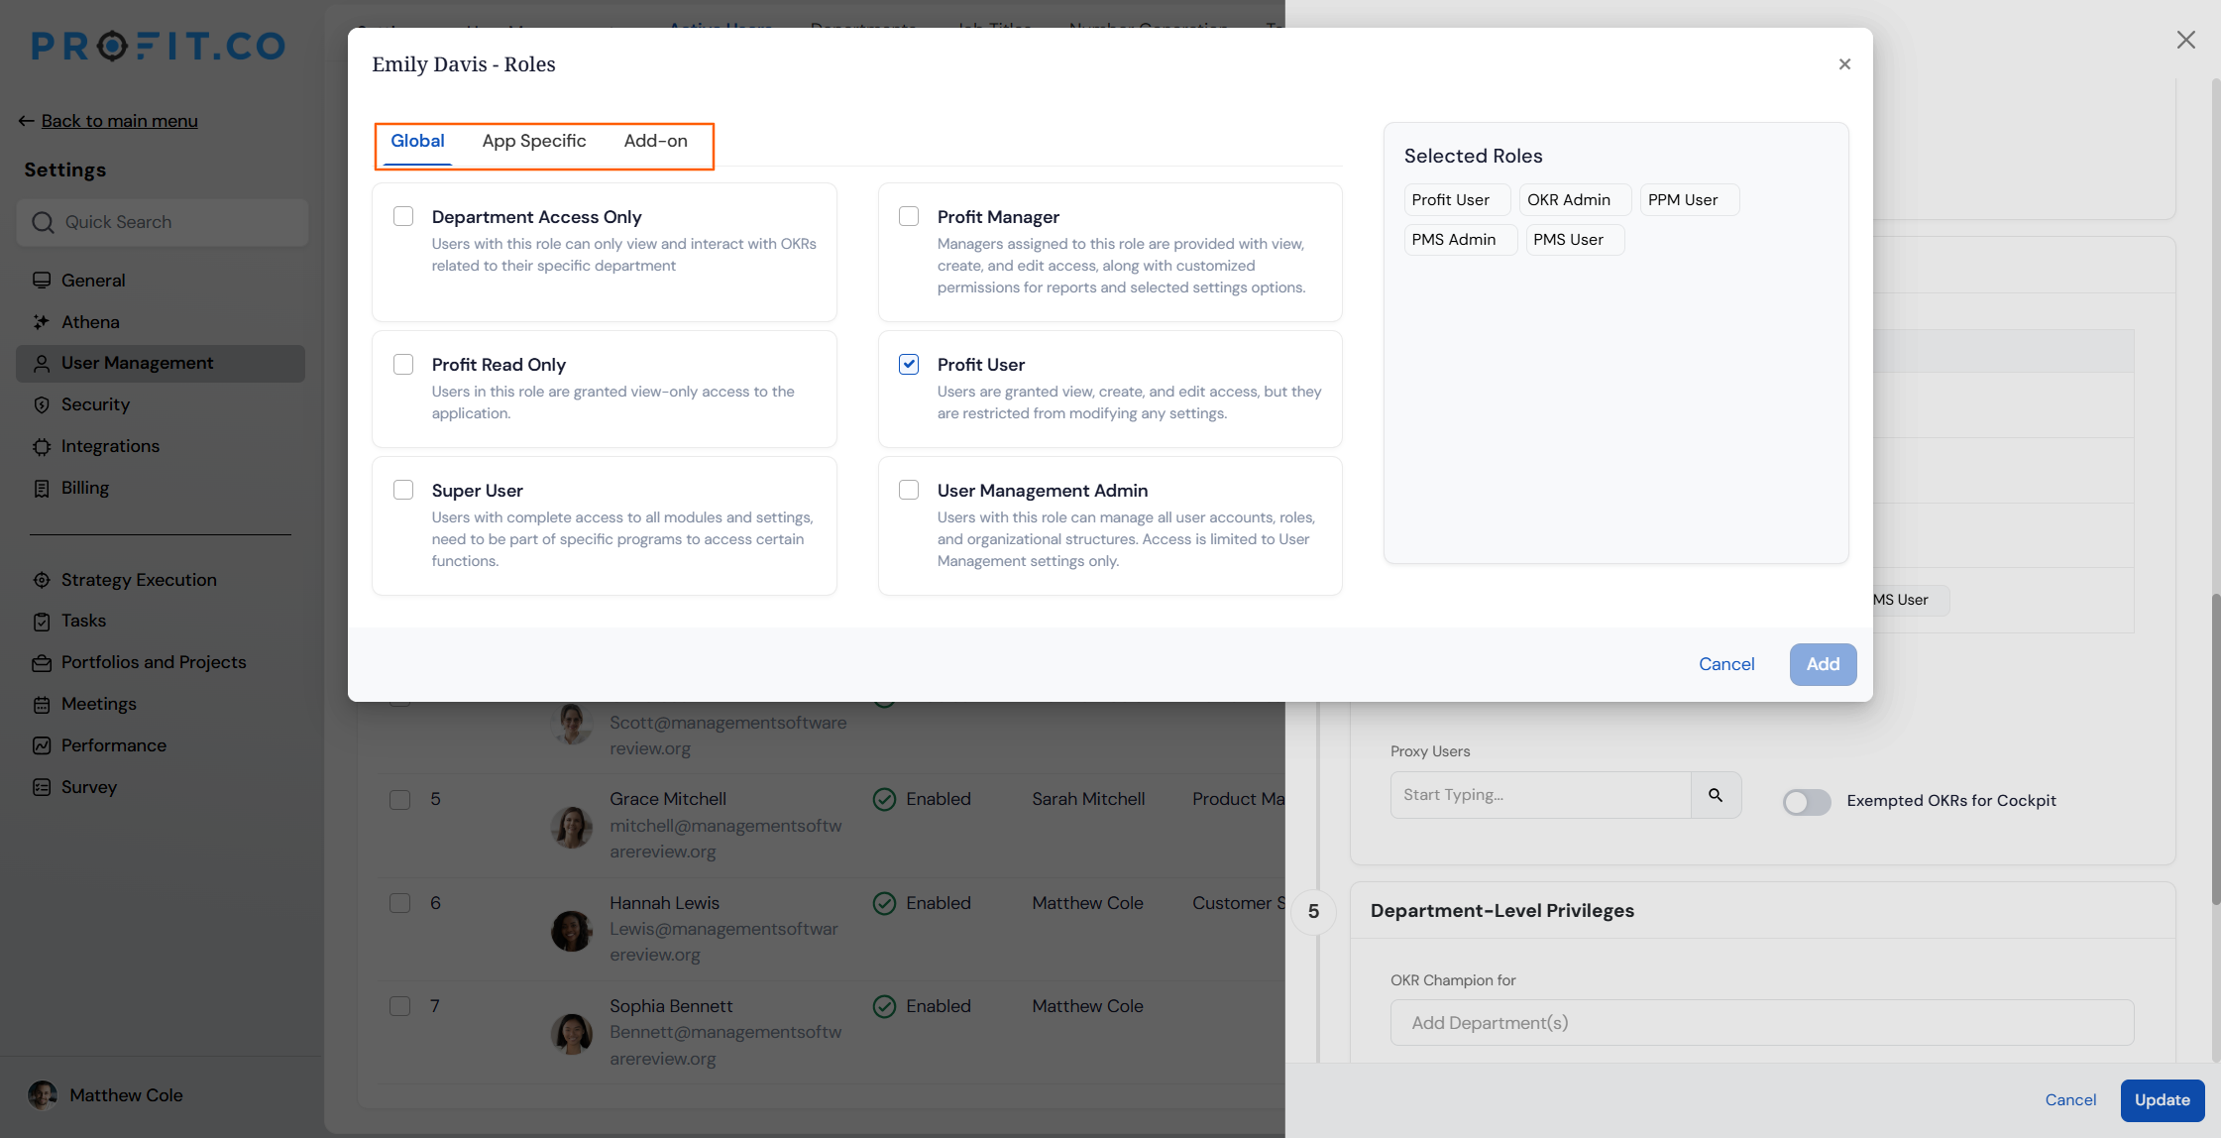The image size is (2221, 1138).
Task: Click the Security shield icon
Action: click(x=42, y=404)
